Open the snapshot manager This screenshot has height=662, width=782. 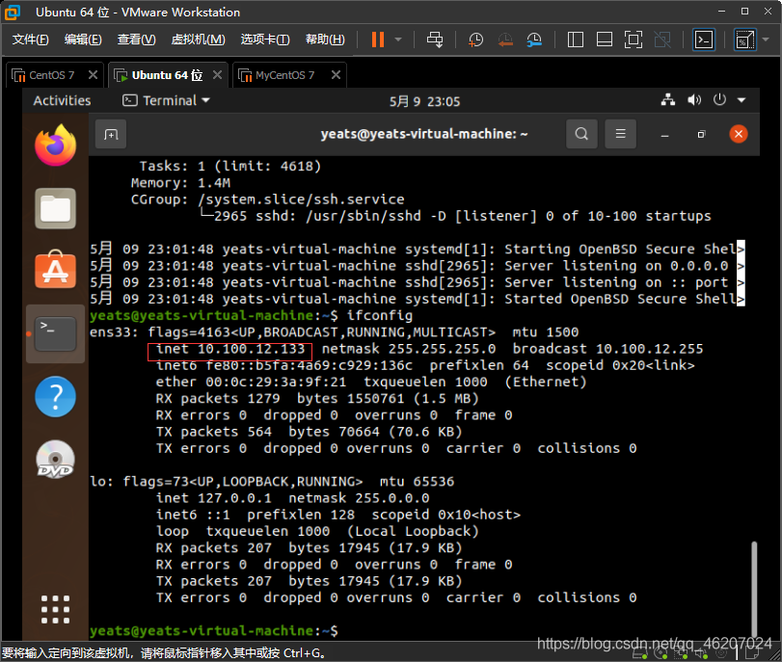pyautogui.click(x=534, y=40)
